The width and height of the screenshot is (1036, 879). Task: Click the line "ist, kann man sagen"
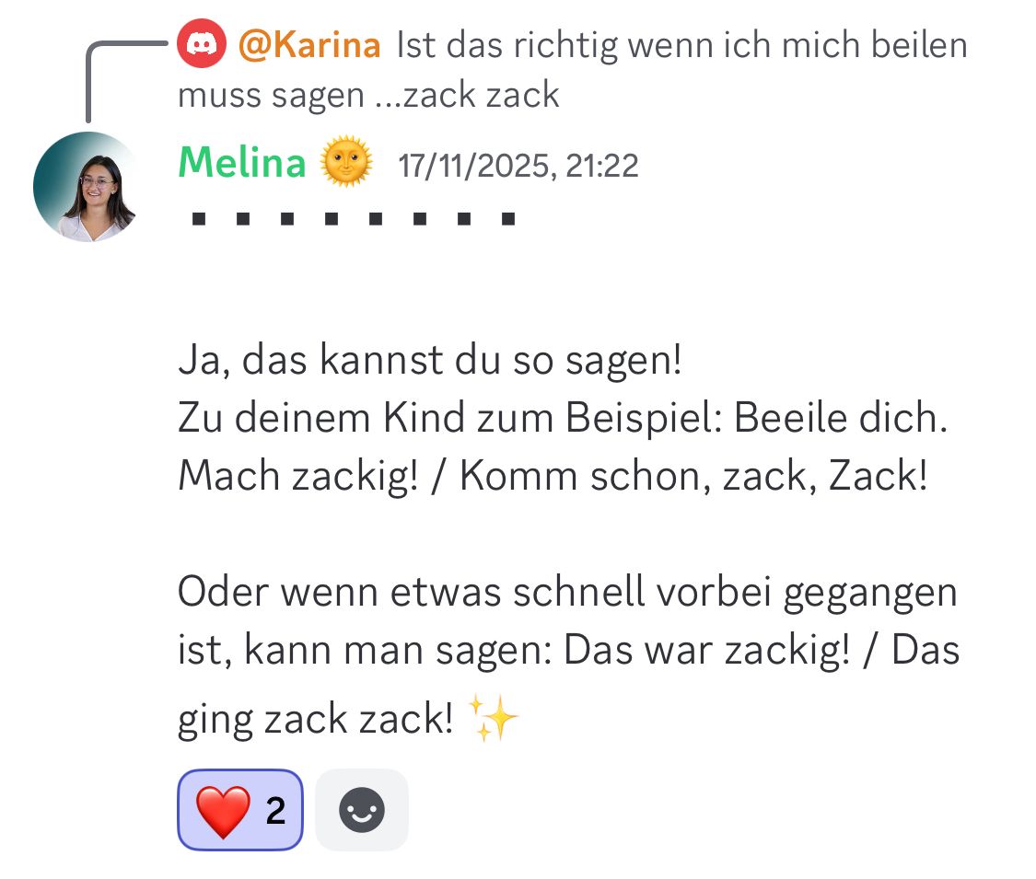(568, 651)
